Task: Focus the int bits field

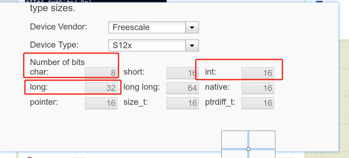Action: 258,73
